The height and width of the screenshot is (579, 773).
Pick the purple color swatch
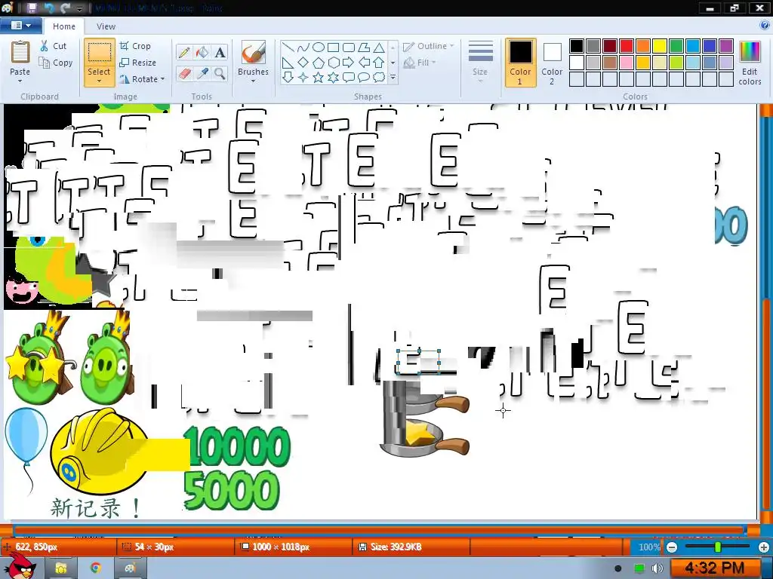(726, 46)
